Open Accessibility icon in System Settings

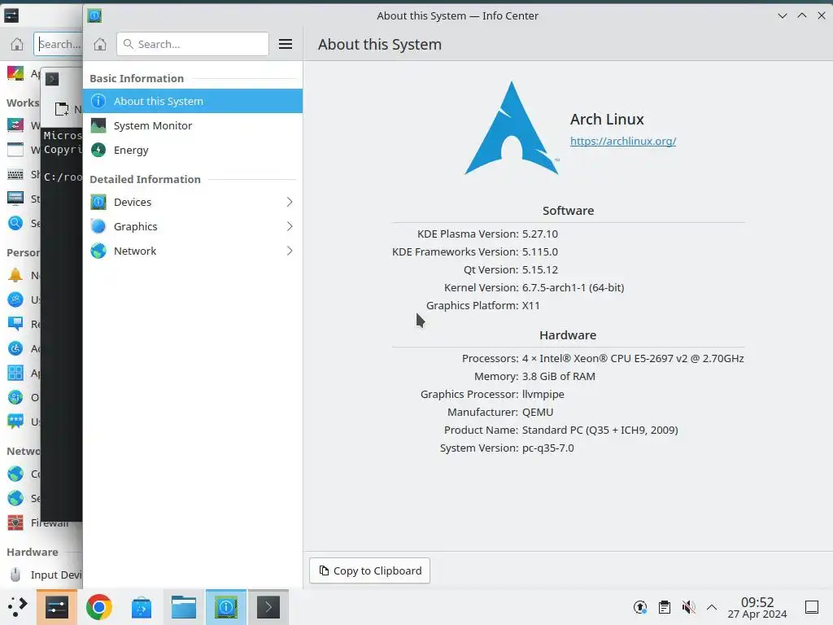[x=15, y=348]
